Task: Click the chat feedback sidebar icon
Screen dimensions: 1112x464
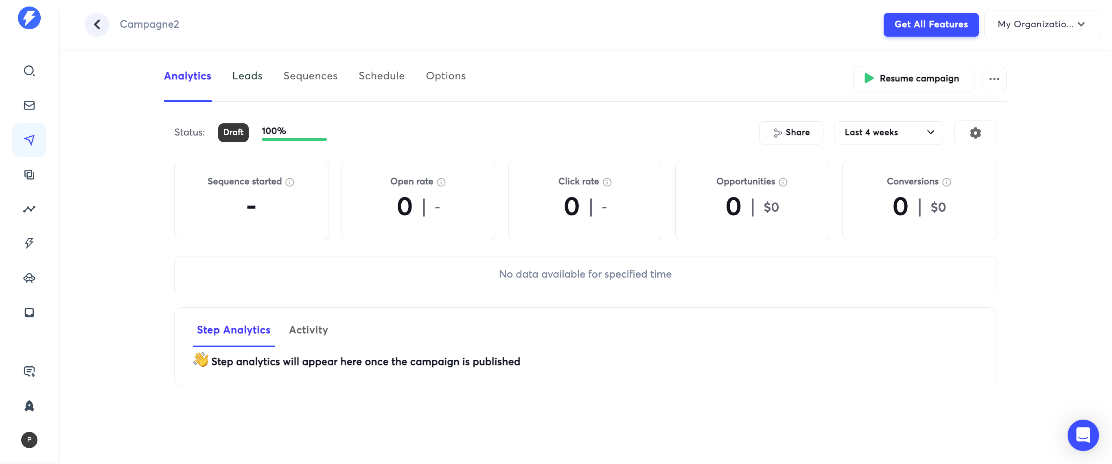Action: click(x=29, y=371)
